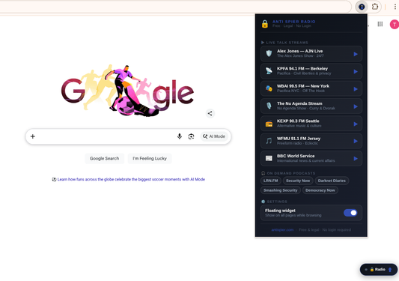Play The No Agenda Stream

coord(356,106)
